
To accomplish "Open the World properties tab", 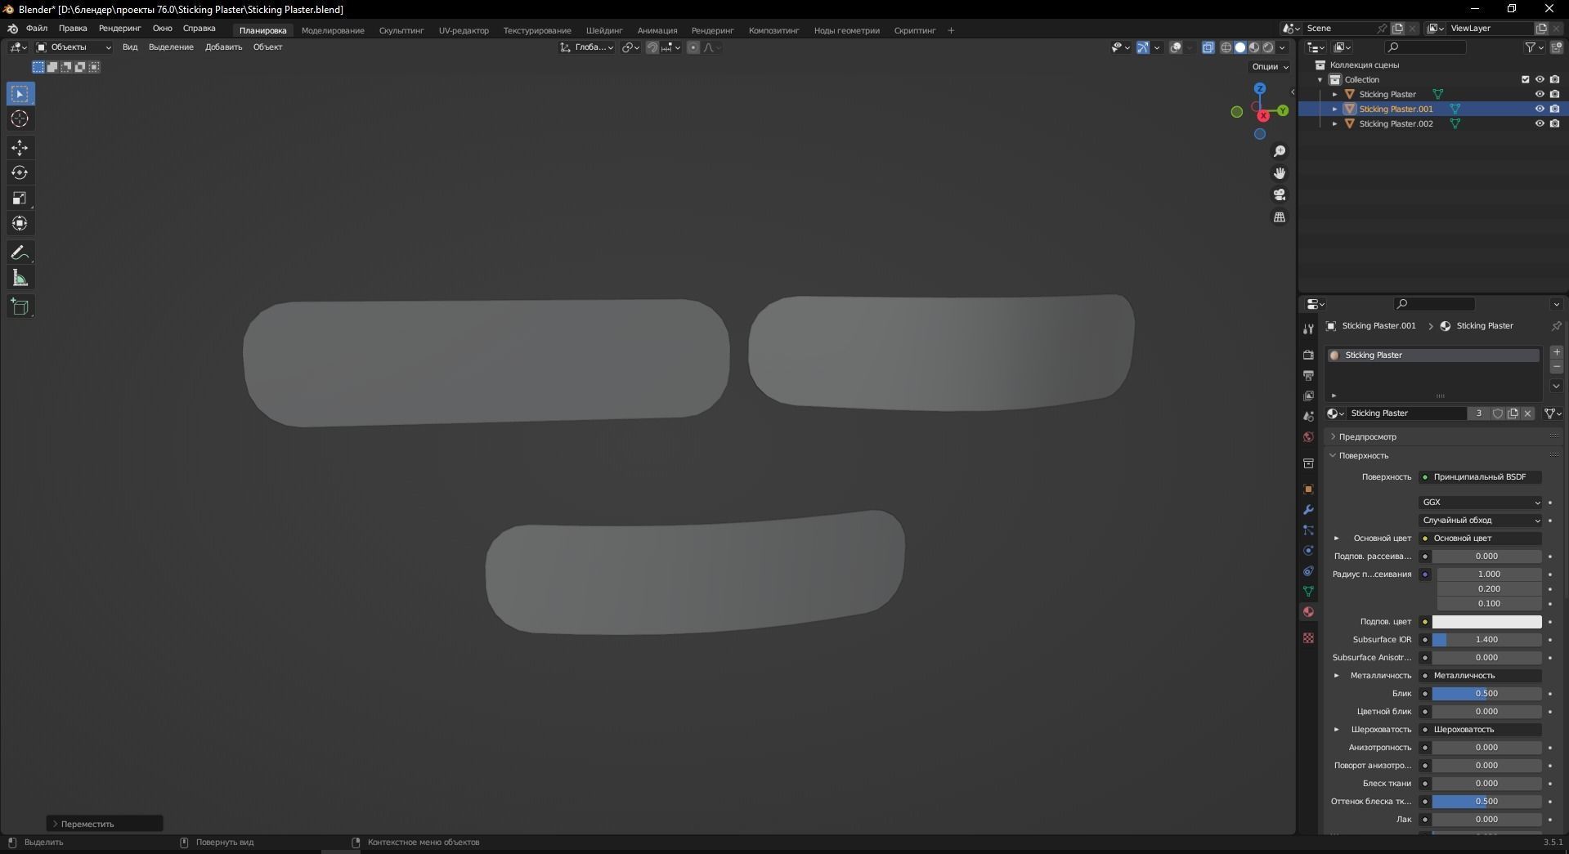I will [x=1308, y=437].
